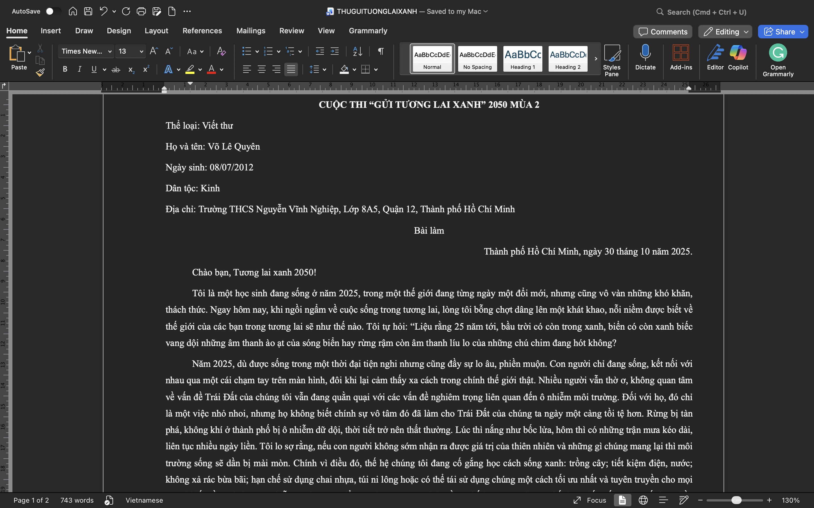Toggle Bold formatting
The width and height of the screenshot is (814, 508).
tap(65, 69)
